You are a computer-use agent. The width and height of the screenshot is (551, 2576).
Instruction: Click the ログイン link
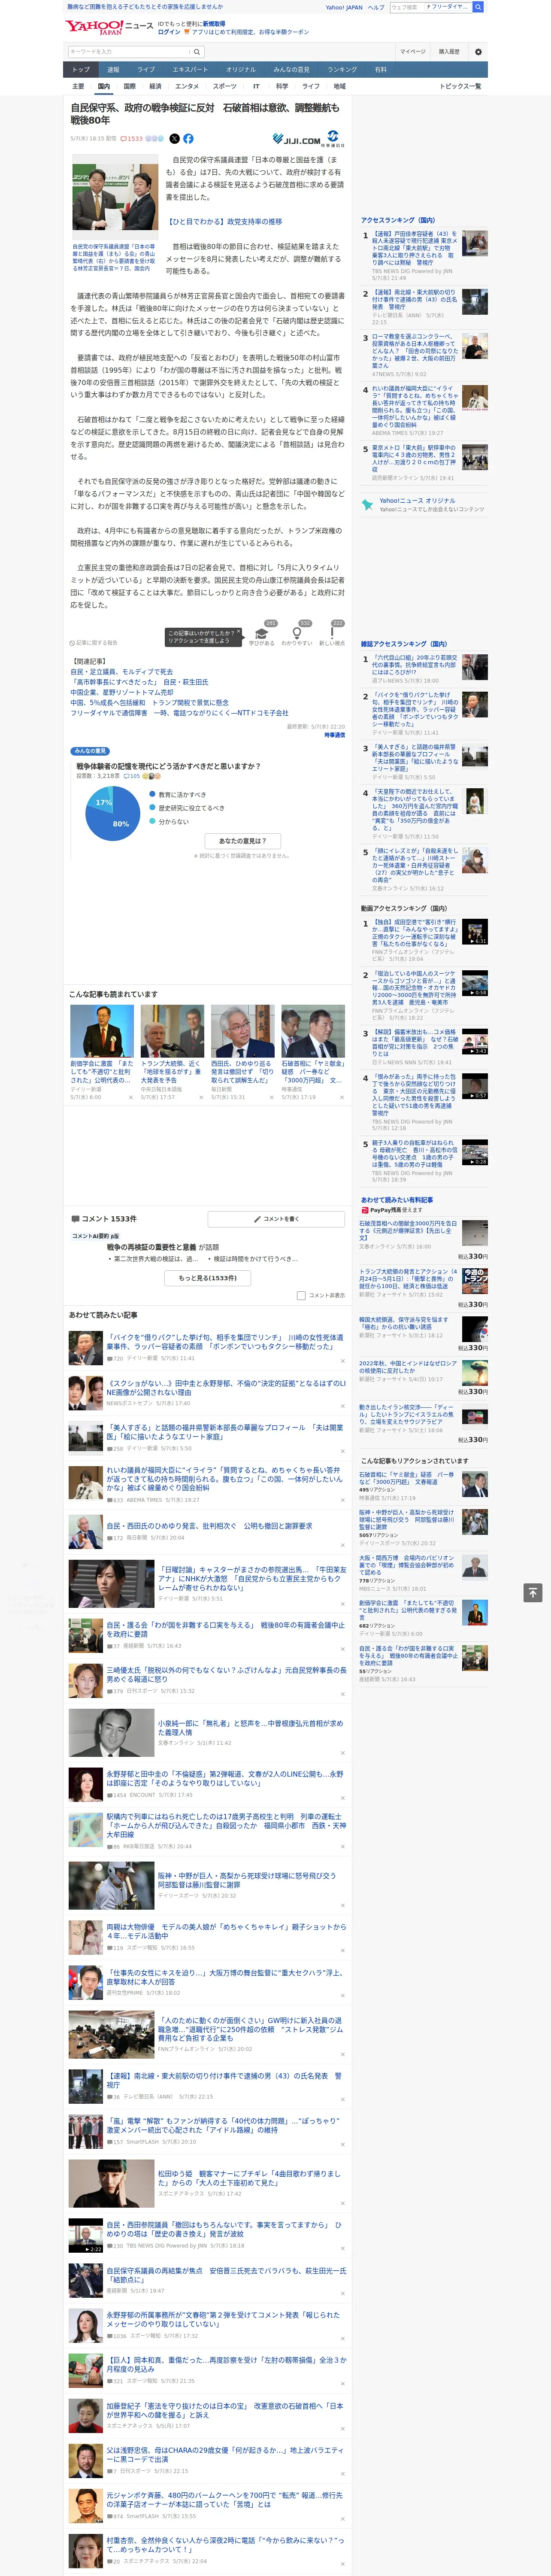(x=169, y=32)
